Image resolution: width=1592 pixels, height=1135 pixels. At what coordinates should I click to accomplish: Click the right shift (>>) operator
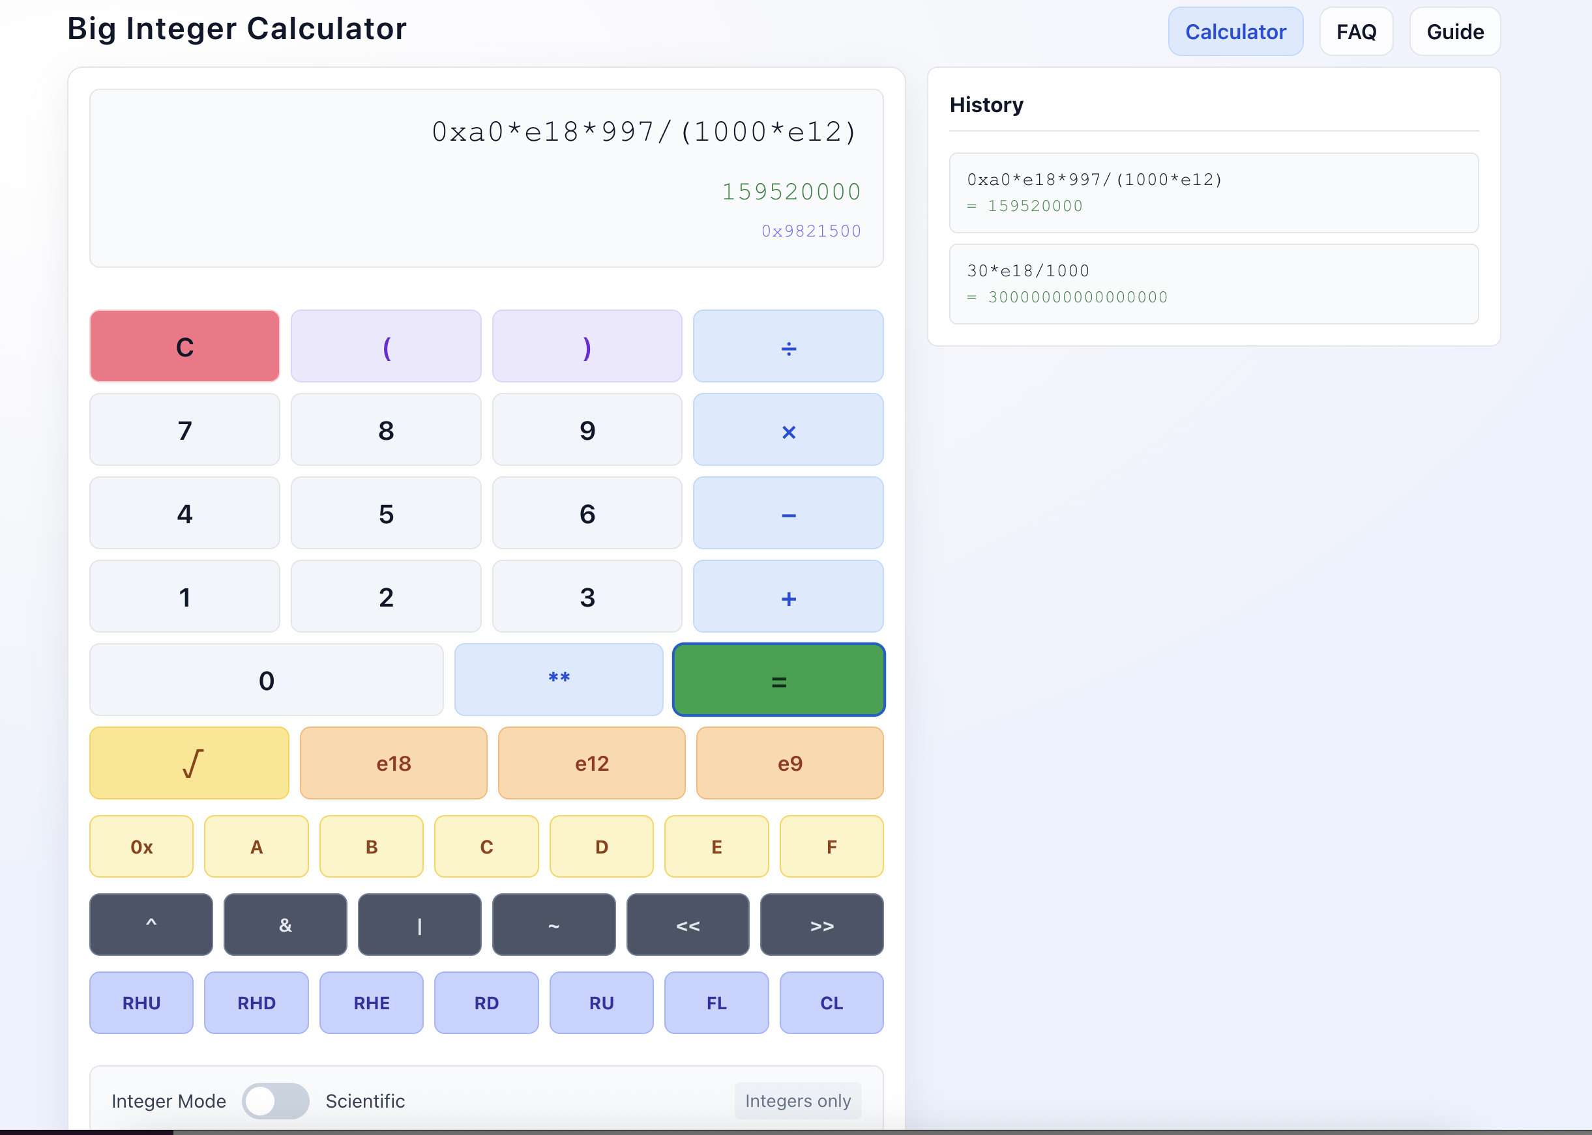click(x=822, y=925)
